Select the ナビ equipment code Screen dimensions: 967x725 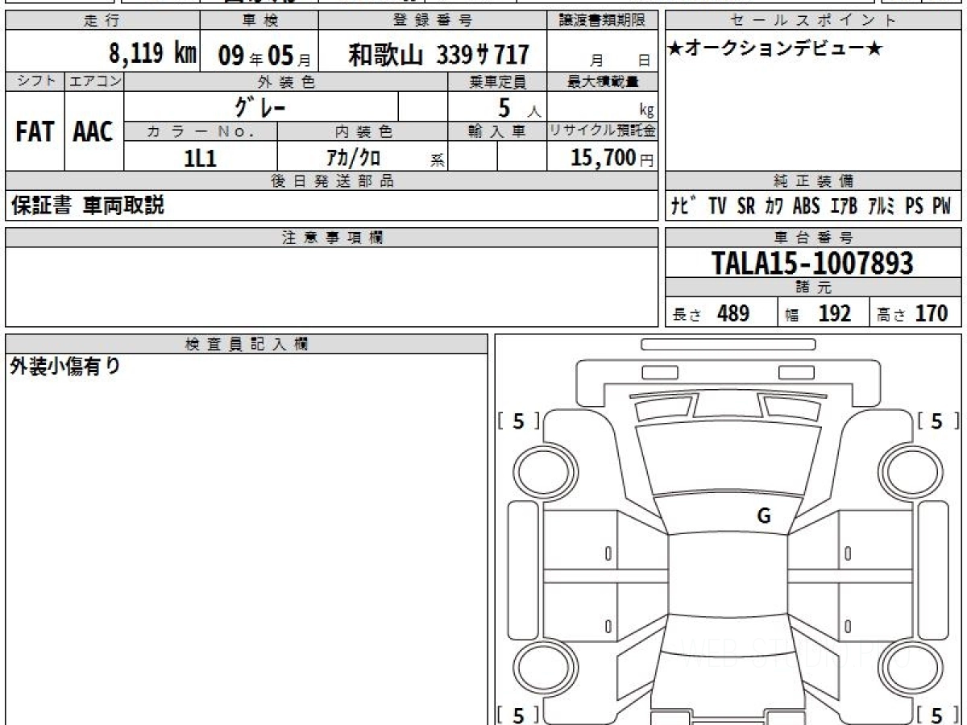pyautogui.click(x=685, y=206)
